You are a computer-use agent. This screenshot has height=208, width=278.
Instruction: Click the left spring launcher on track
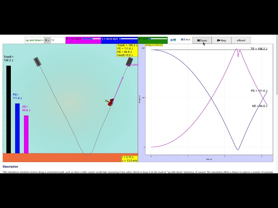(37, 62)
